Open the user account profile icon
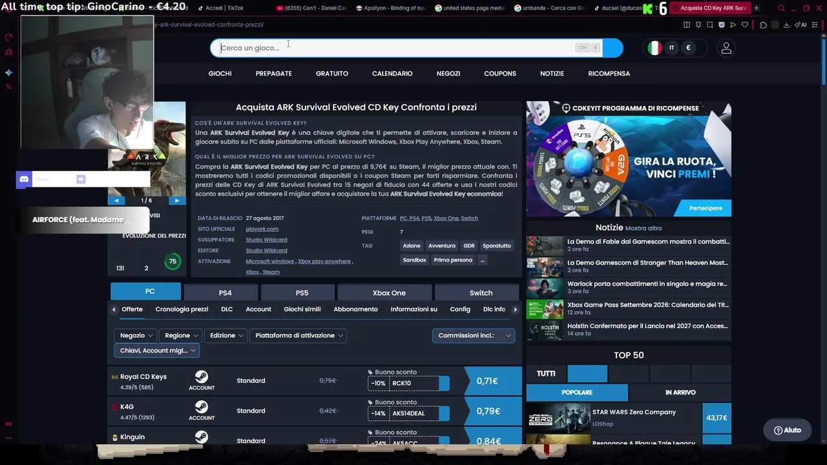This screenshot has width=827, height=465. (726, 48)
